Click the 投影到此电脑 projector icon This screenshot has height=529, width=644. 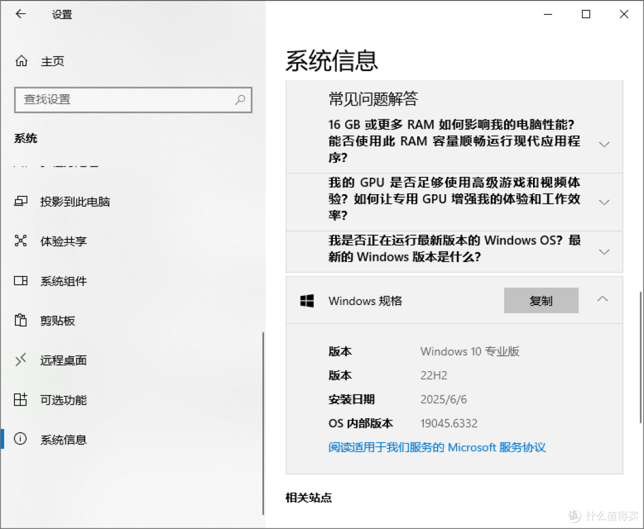click(21, 201)
